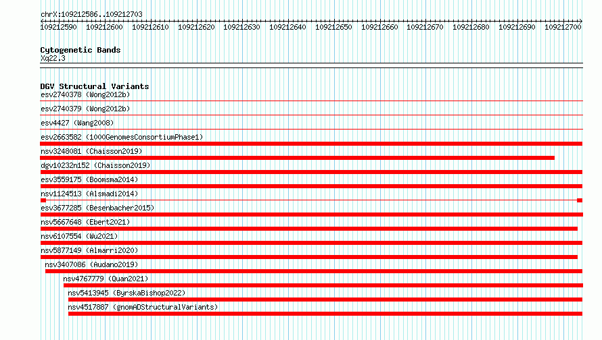Click the red bar under nsv5413945

pos(325,300)
